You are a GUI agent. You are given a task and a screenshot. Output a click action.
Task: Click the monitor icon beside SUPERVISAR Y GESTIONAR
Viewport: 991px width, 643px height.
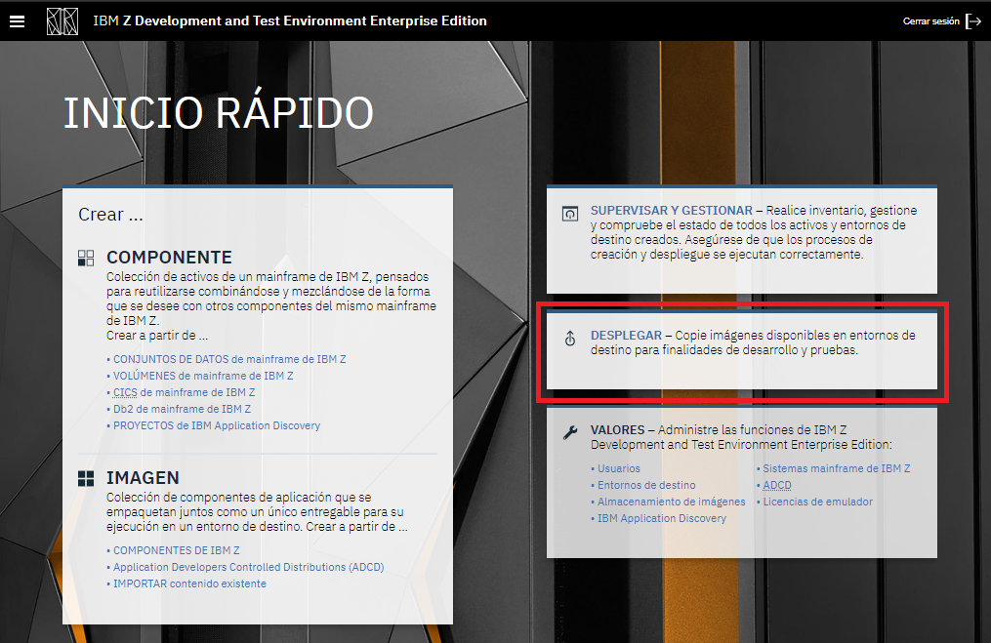[x=570, y=214]
